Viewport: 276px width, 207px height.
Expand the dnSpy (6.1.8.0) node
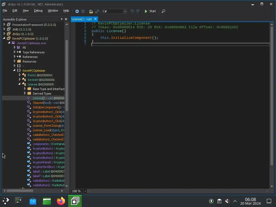pos(4,34)
